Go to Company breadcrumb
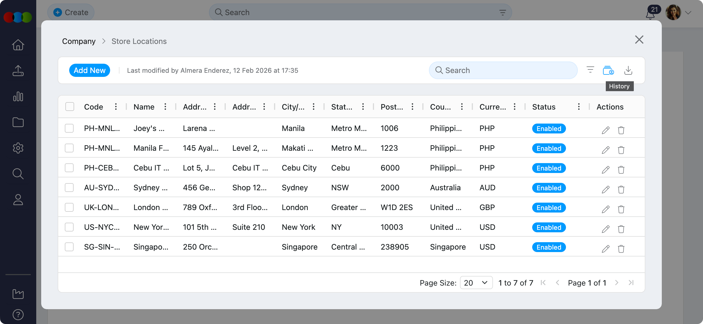This screenshot has width=703, height=324. [79, 41]
